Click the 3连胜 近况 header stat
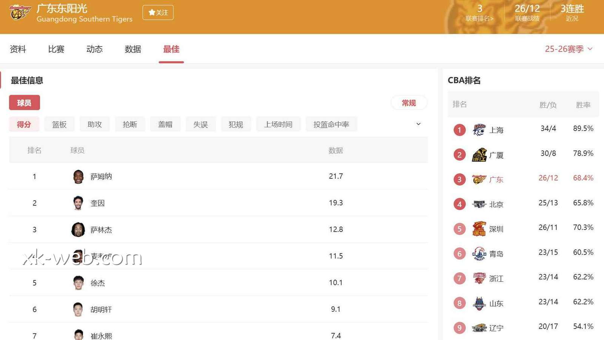Image resolution: width=604 pixels, height=340 pixels. pyautogui.click(x=572, y=12)
